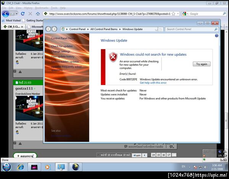Image resolution: width=229 pixels, height=179 pixels.
Task: Click the Windows Start orb
Action: [7, 167]
